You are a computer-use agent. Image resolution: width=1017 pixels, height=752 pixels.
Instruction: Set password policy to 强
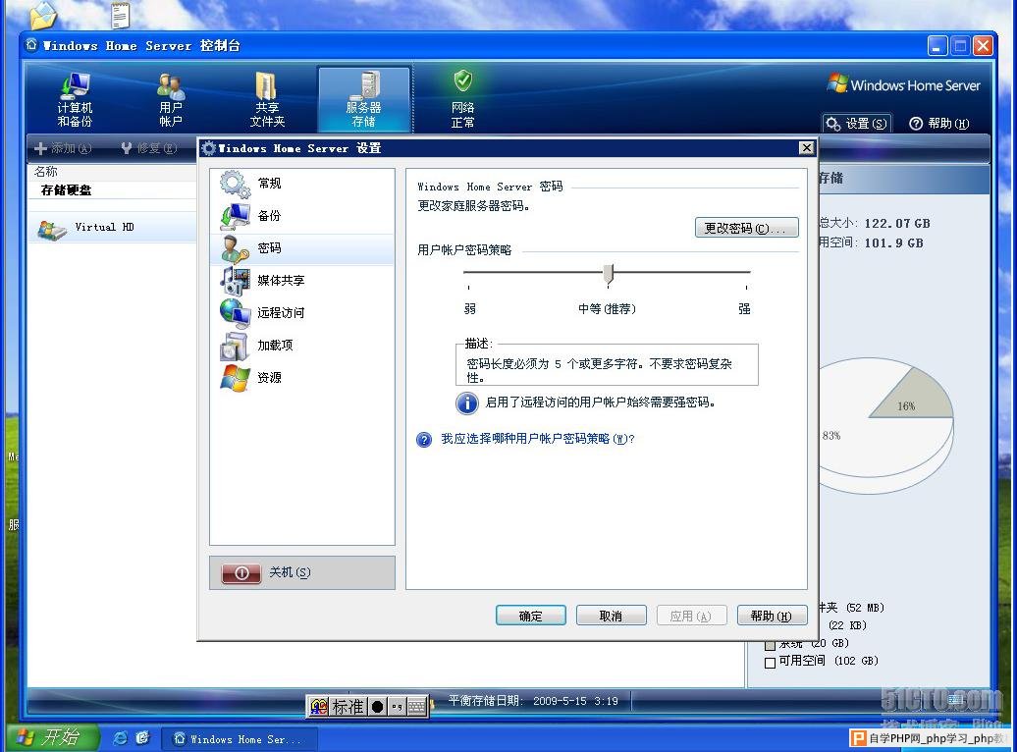click(744, 309)
